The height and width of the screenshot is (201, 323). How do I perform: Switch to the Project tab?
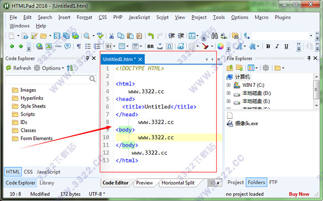(236, 183)
